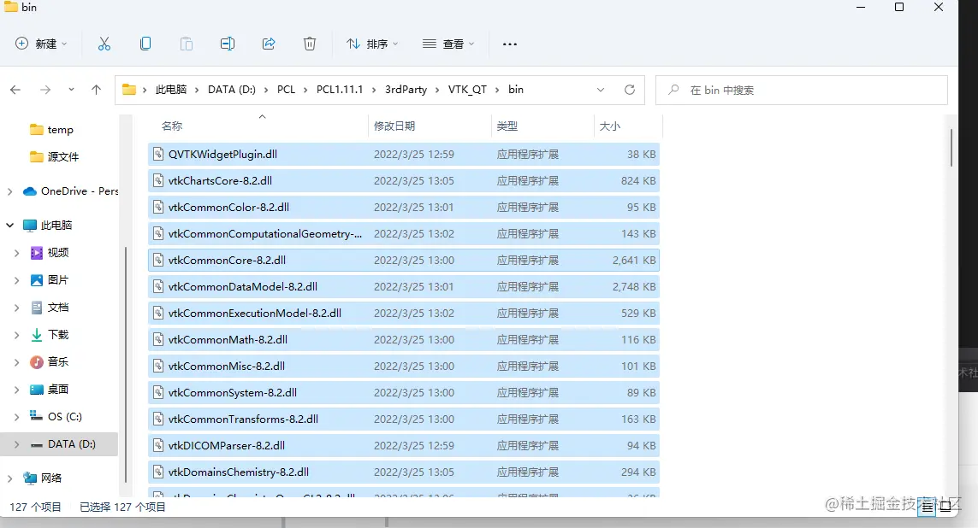The image size is (978, 528).
Task: Open the address bar history dropdown
Action: click(601, 90)
